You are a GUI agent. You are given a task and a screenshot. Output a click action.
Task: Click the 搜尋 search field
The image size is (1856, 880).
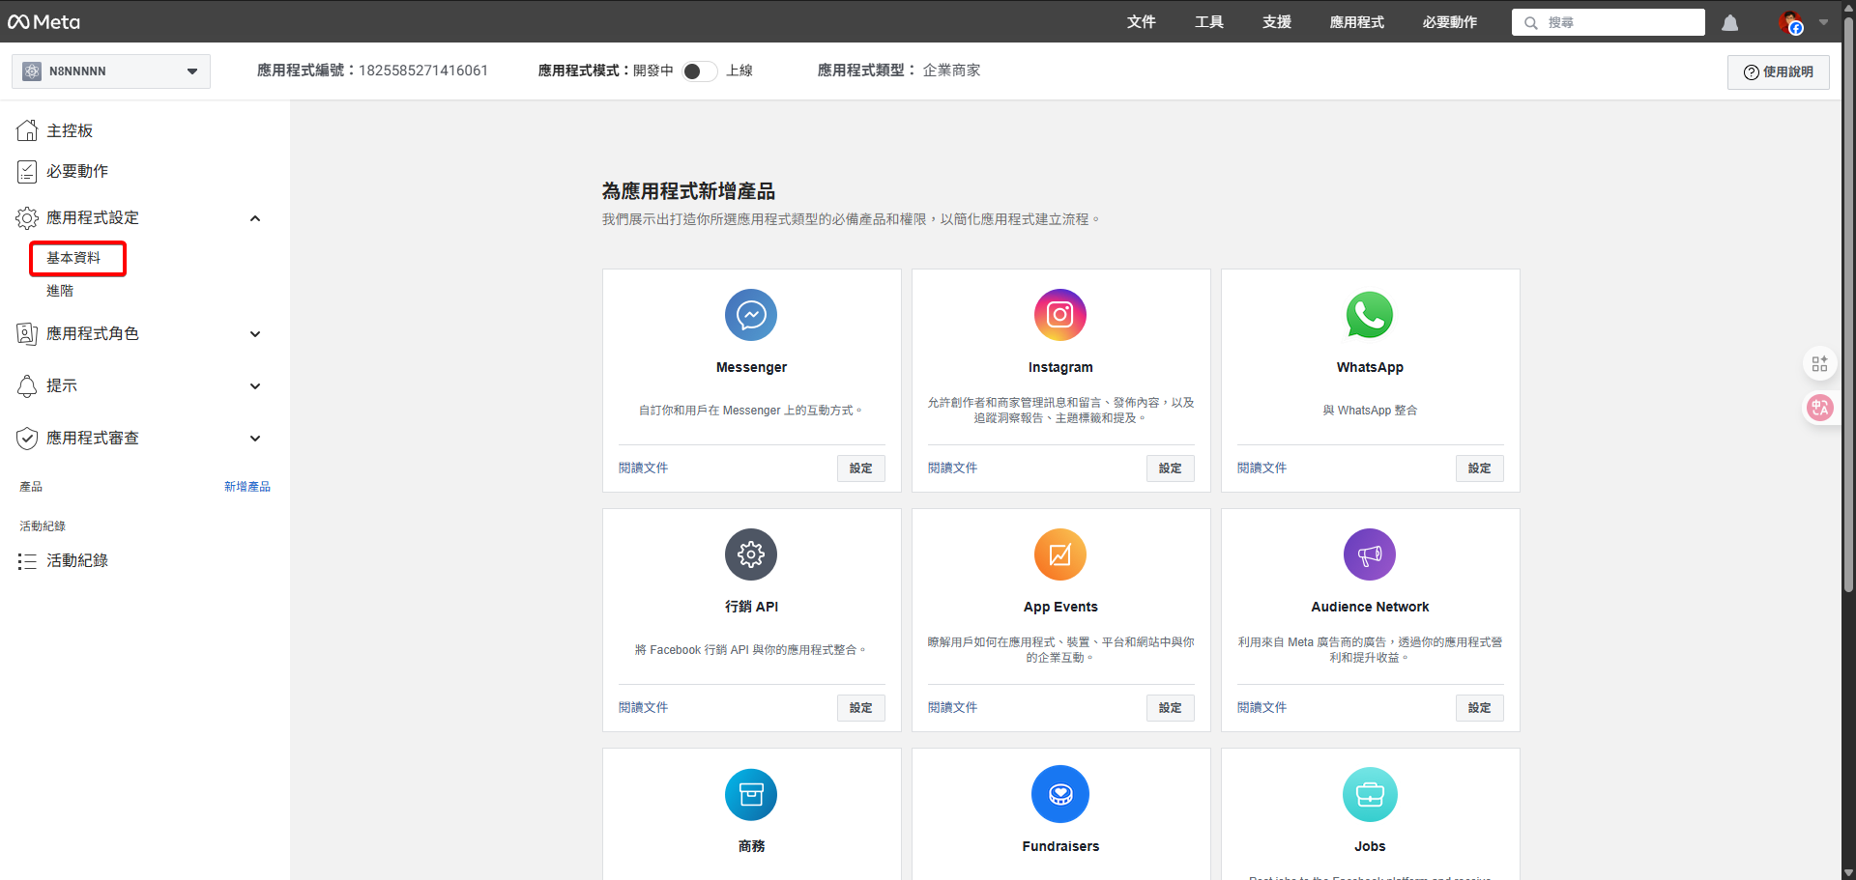click(1608, 22)
